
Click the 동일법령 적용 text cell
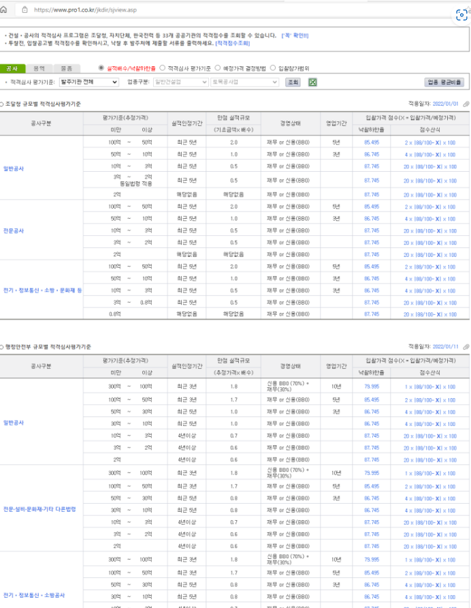click(x=135, y=183)
